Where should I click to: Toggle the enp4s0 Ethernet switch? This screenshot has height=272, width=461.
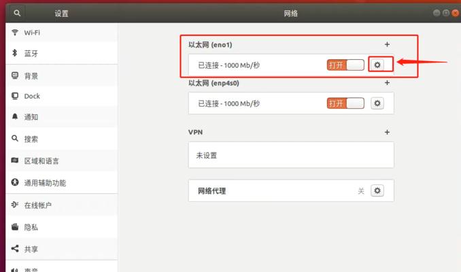tap(345, 103)
